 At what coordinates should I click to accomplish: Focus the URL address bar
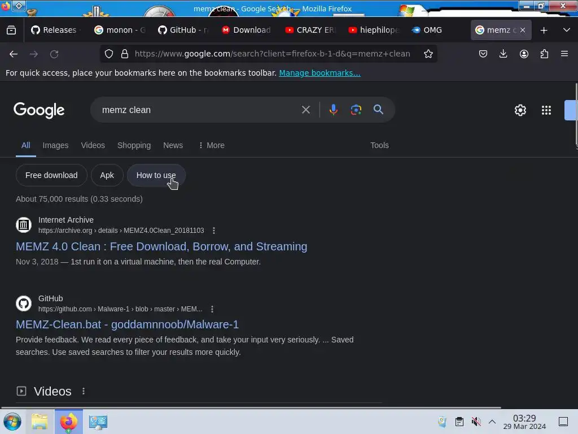[273, 54]
